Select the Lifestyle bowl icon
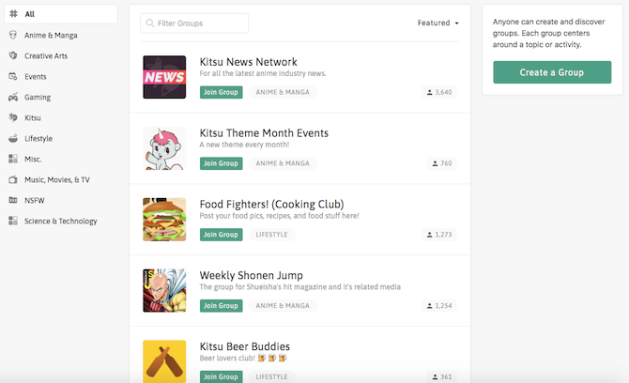Image resolution: width=629 pixels, height=383 pixels. 13,138
